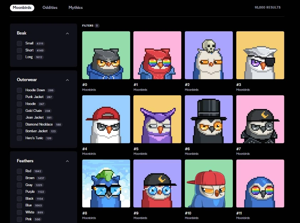This screenshot has height=223, width=300.
Task: Open Moonbird #3 with eyepatch and sailor hat
Action: 260,55
